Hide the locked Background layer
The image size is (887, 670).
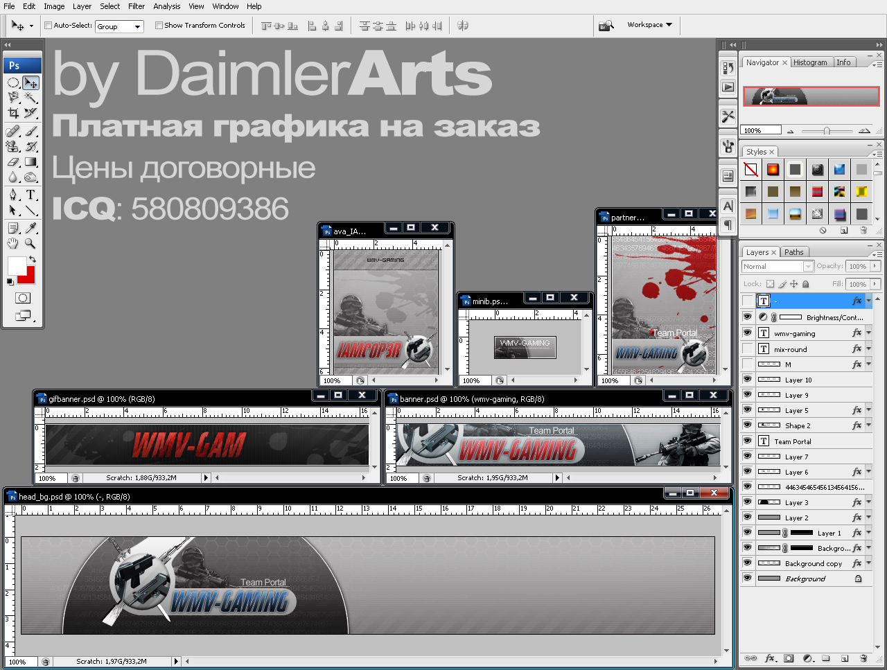(747, 578)
